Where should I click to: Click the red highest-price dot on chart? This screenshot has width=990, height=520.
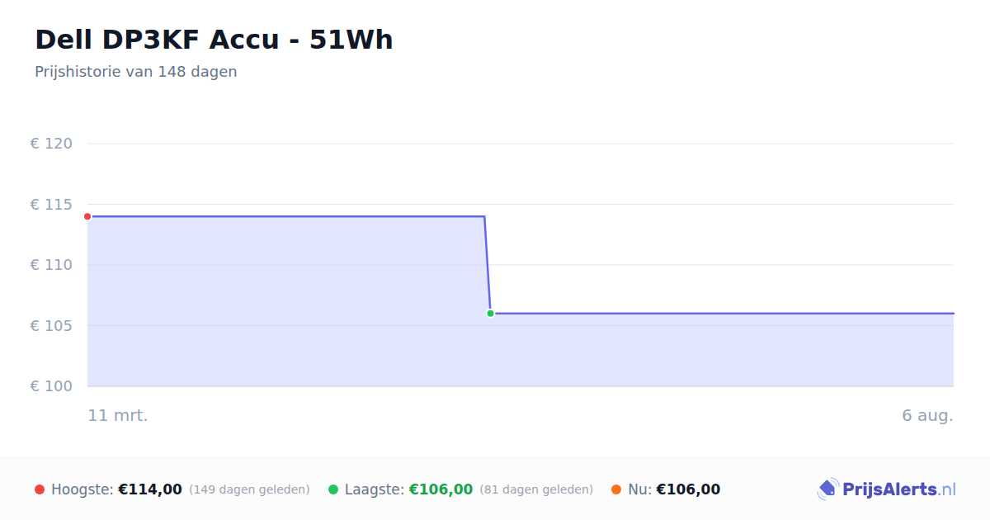pos(87,216)
